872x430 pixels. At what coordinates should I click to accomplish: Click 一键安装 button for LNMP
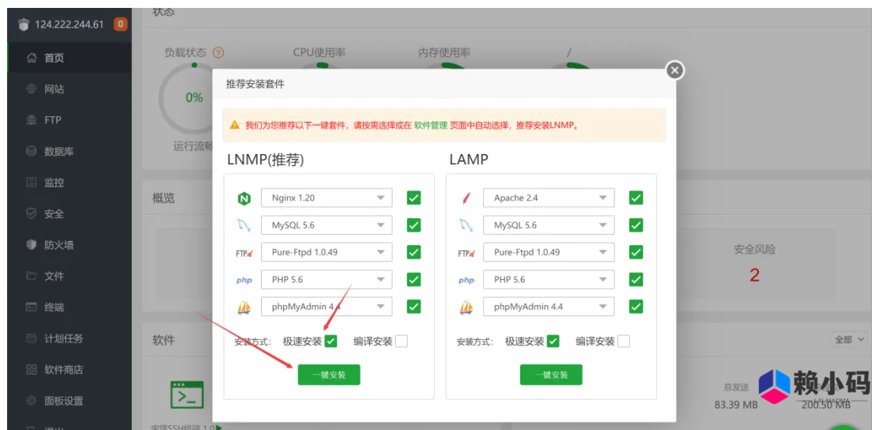pos(329,375)
